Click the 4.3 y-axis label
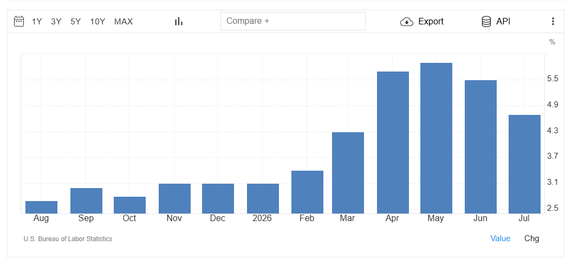Image resolution: width=572 pixels, height=265 pixels. coord(552,131)
